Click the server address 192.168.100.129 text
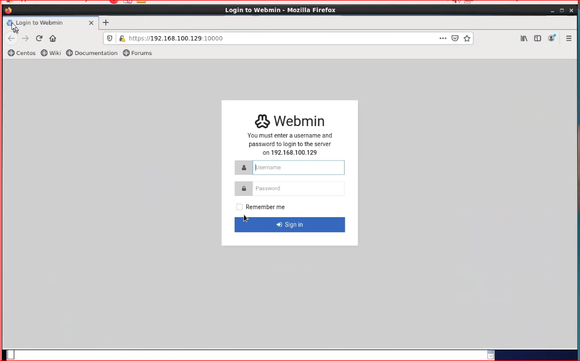This screenshot has height=361, width=580. [x=294, y=152]
